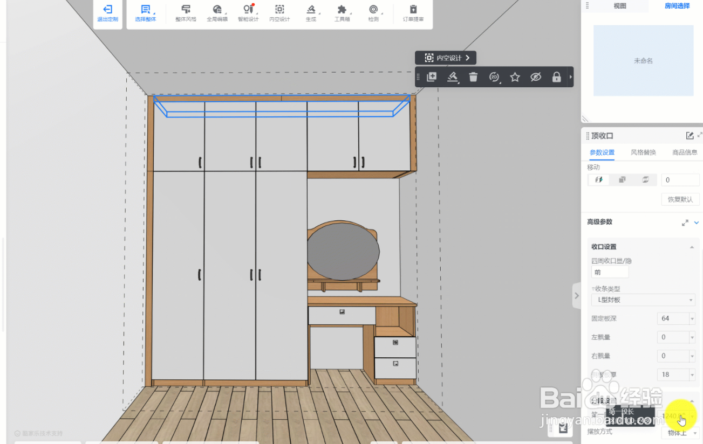This screenshot has height=444, width=703.
Task: Click the 2D view icon in the floating toolbar
Action: tap(494, 77)
